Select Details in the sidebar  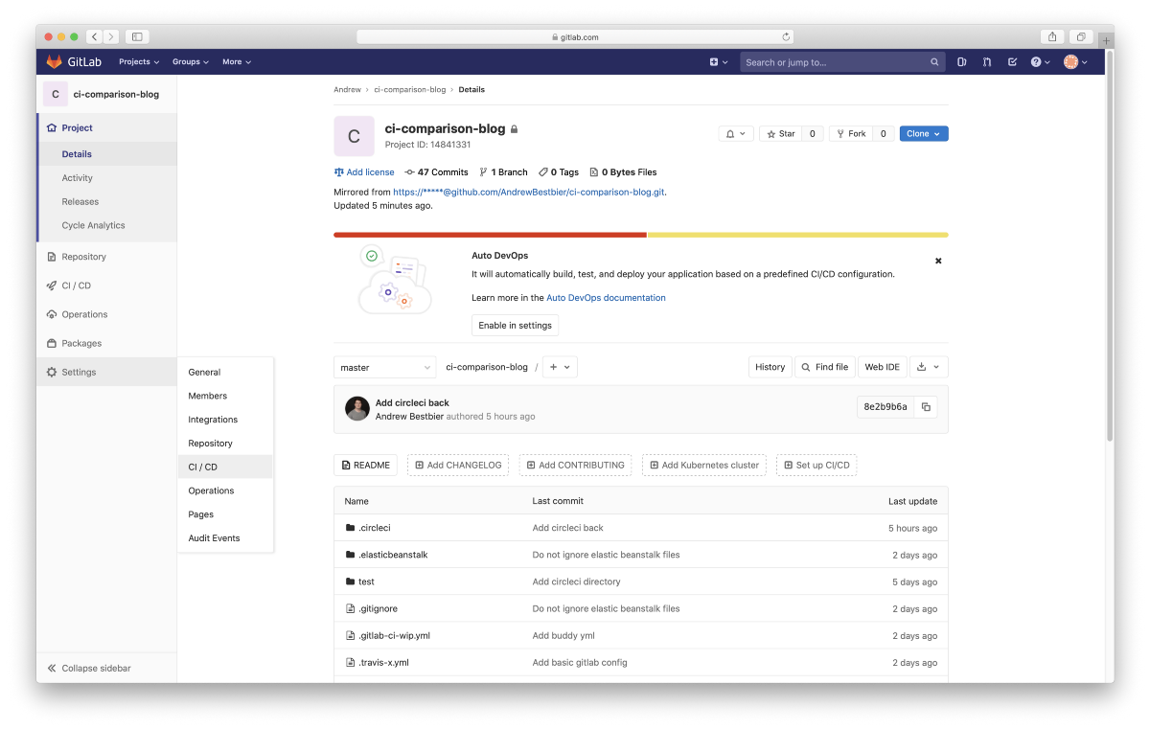(106, 154)
